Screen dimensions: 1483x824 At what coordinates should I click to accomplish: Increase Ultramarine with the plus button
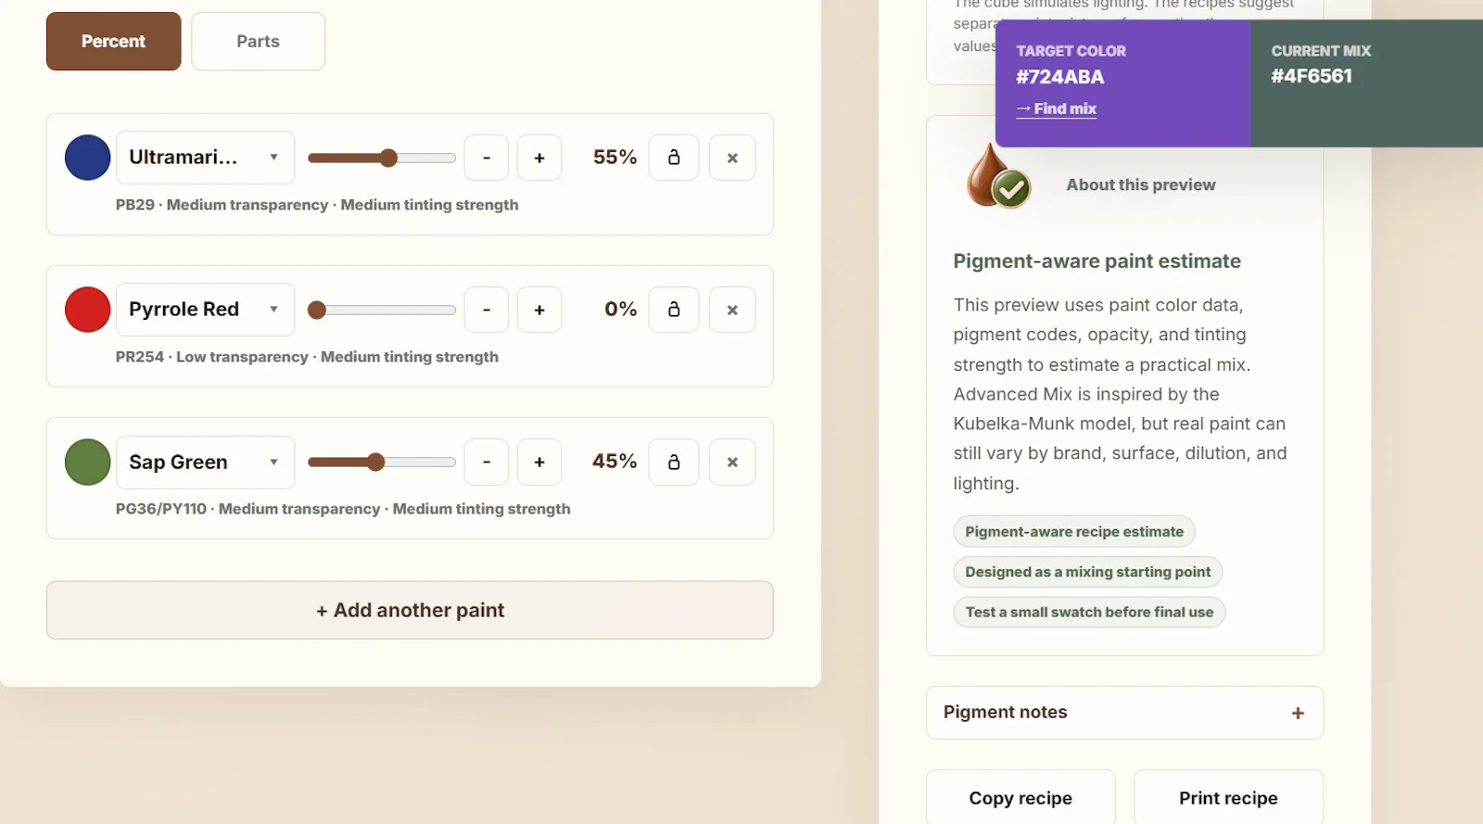(x=539, y=158)
